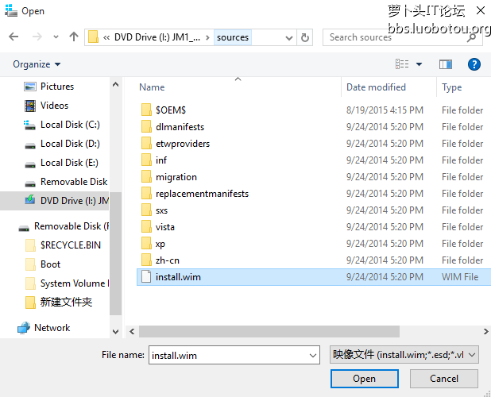Open the Organize dropdown menu
The width and height of the screenshot is (491, 397).
point(37,64)
